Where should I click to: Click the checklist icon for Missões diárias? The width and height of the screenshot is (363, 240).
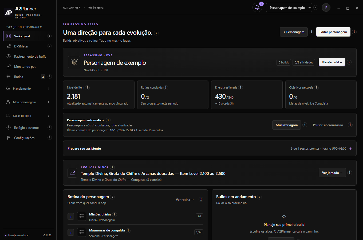(x=82, y=216)
